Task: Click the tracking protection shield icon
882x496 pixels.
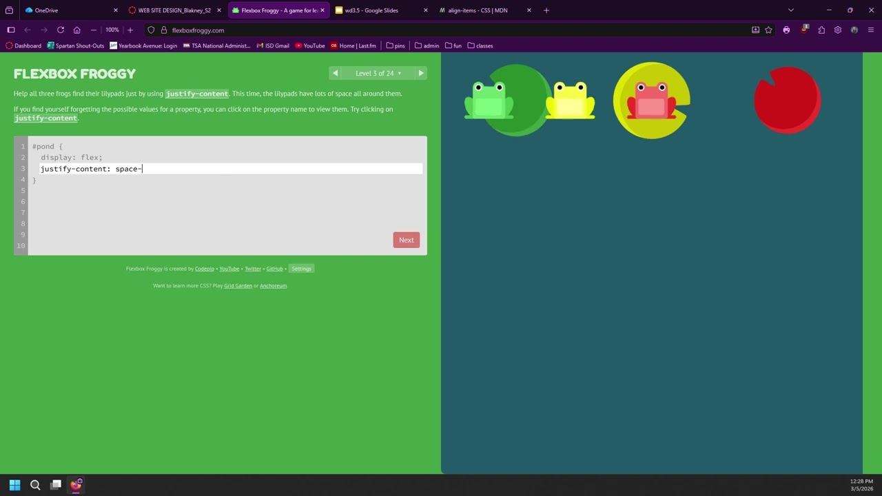Action: tap(152, 30)
